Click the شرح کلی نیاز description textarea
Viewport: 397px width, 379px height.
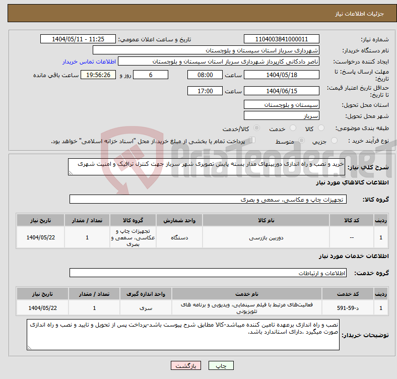coord(207,167)
